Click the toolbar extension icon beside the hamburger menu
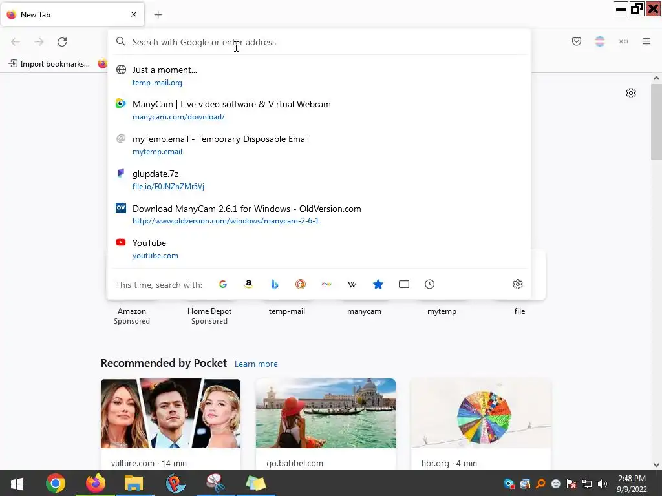 [x=623, y=41]
